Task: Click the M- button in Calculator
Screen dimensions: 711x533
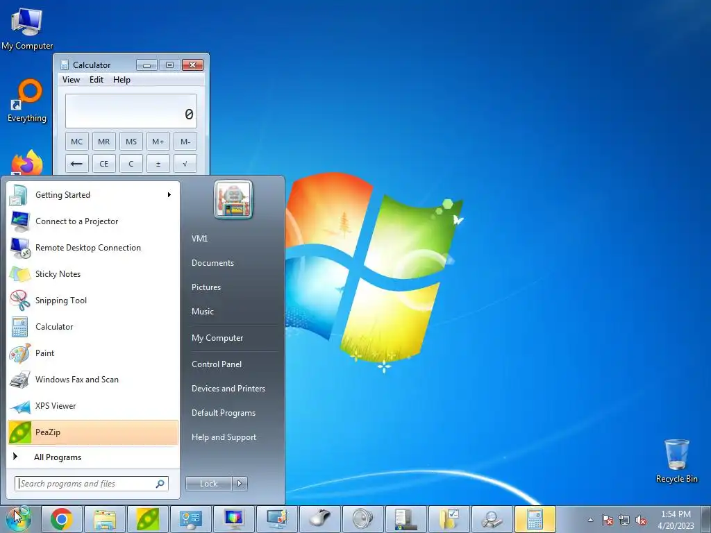Action: (185, 142)
